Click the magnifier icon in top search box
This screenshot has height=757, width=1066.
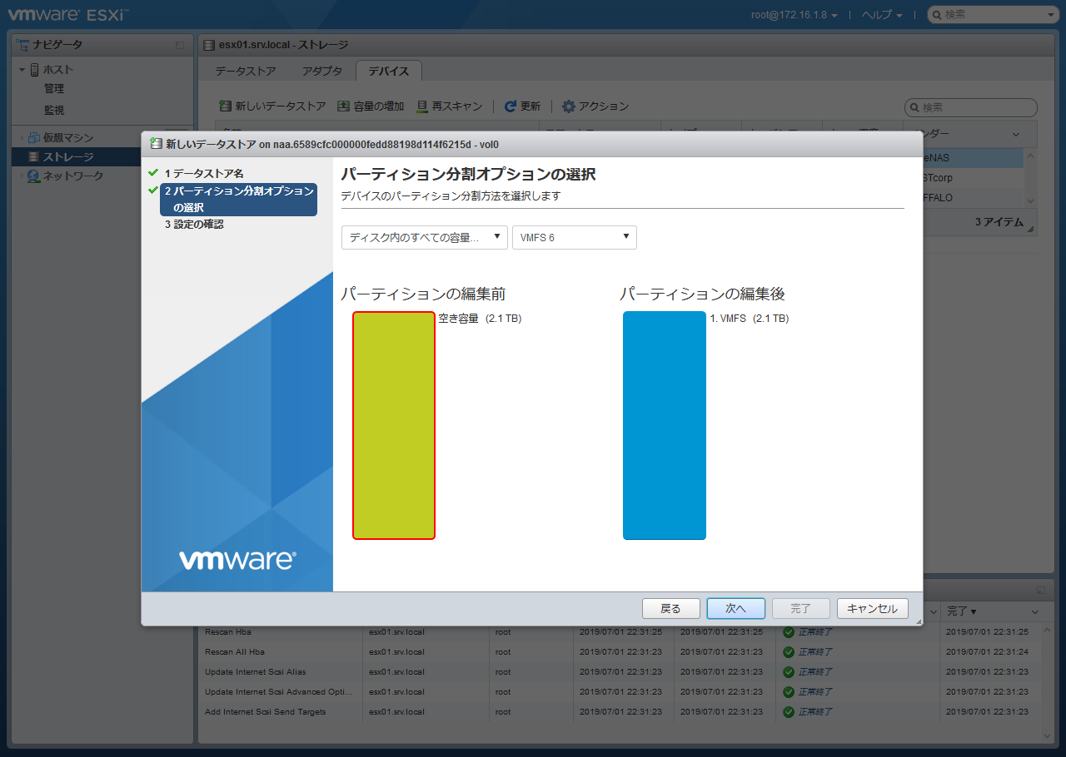[937, 15]
